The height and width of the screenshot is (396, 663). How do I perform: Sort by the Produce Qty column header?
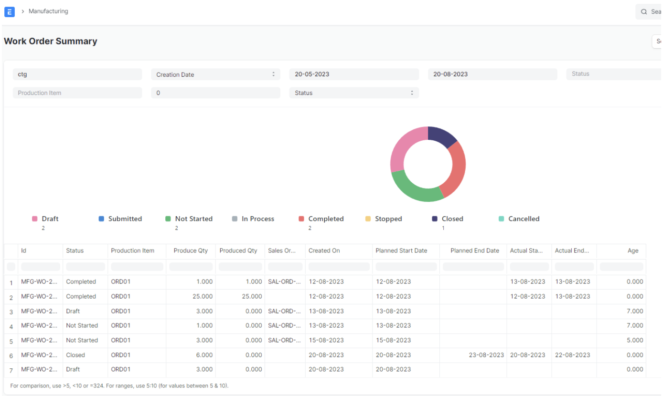[191, 251]
